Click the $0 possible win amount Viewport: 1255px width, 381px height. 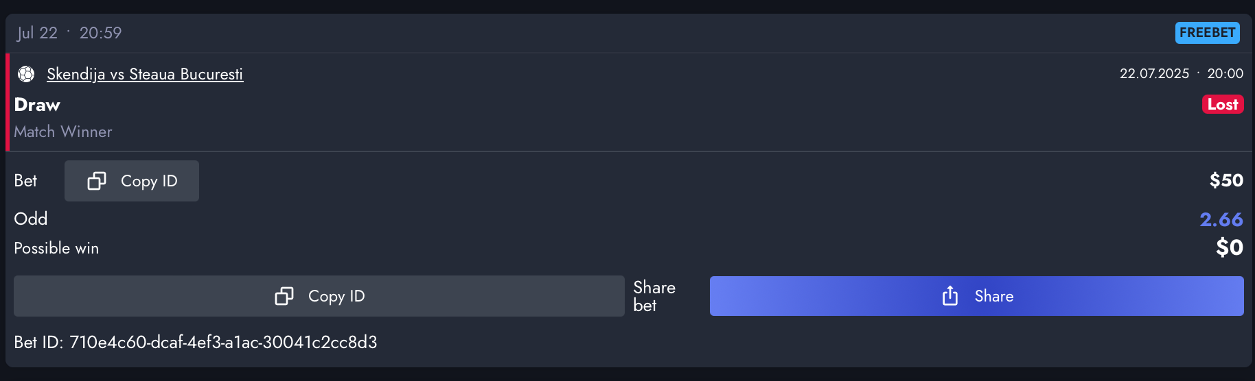pos(1230,247)
